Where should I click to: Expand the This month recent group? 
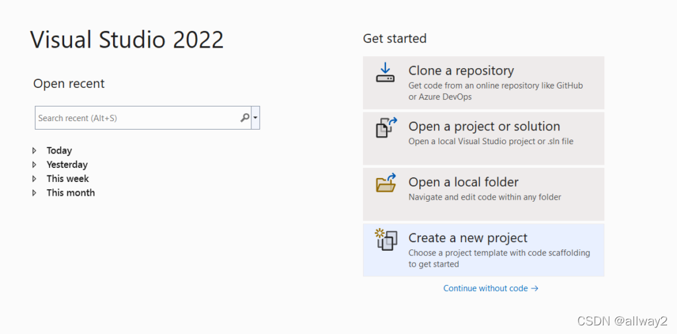(35, 192)
